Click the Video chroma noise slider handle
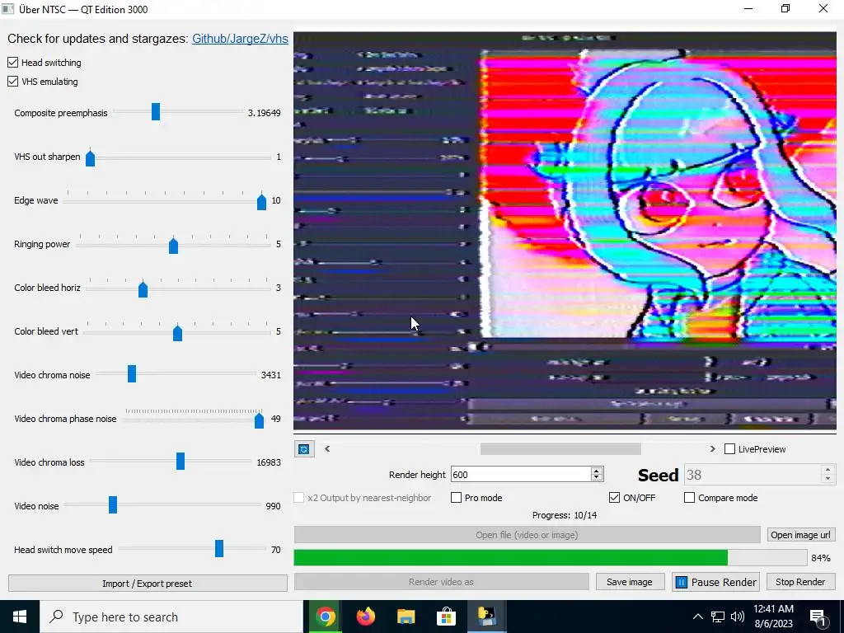Viewport: 844px width, 633px height. tap(132, 373)
